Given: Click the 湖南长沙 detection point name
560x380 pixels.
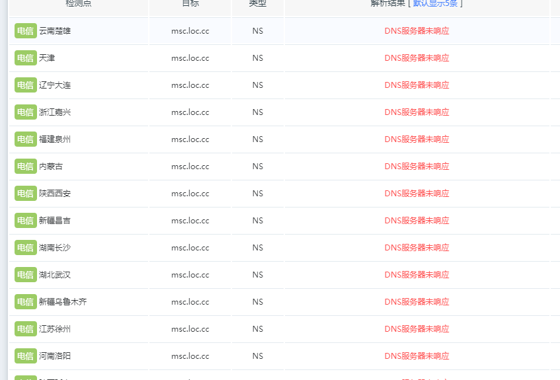Looking at the screenshot, I should pyautogui.click(x=55, y=248).
